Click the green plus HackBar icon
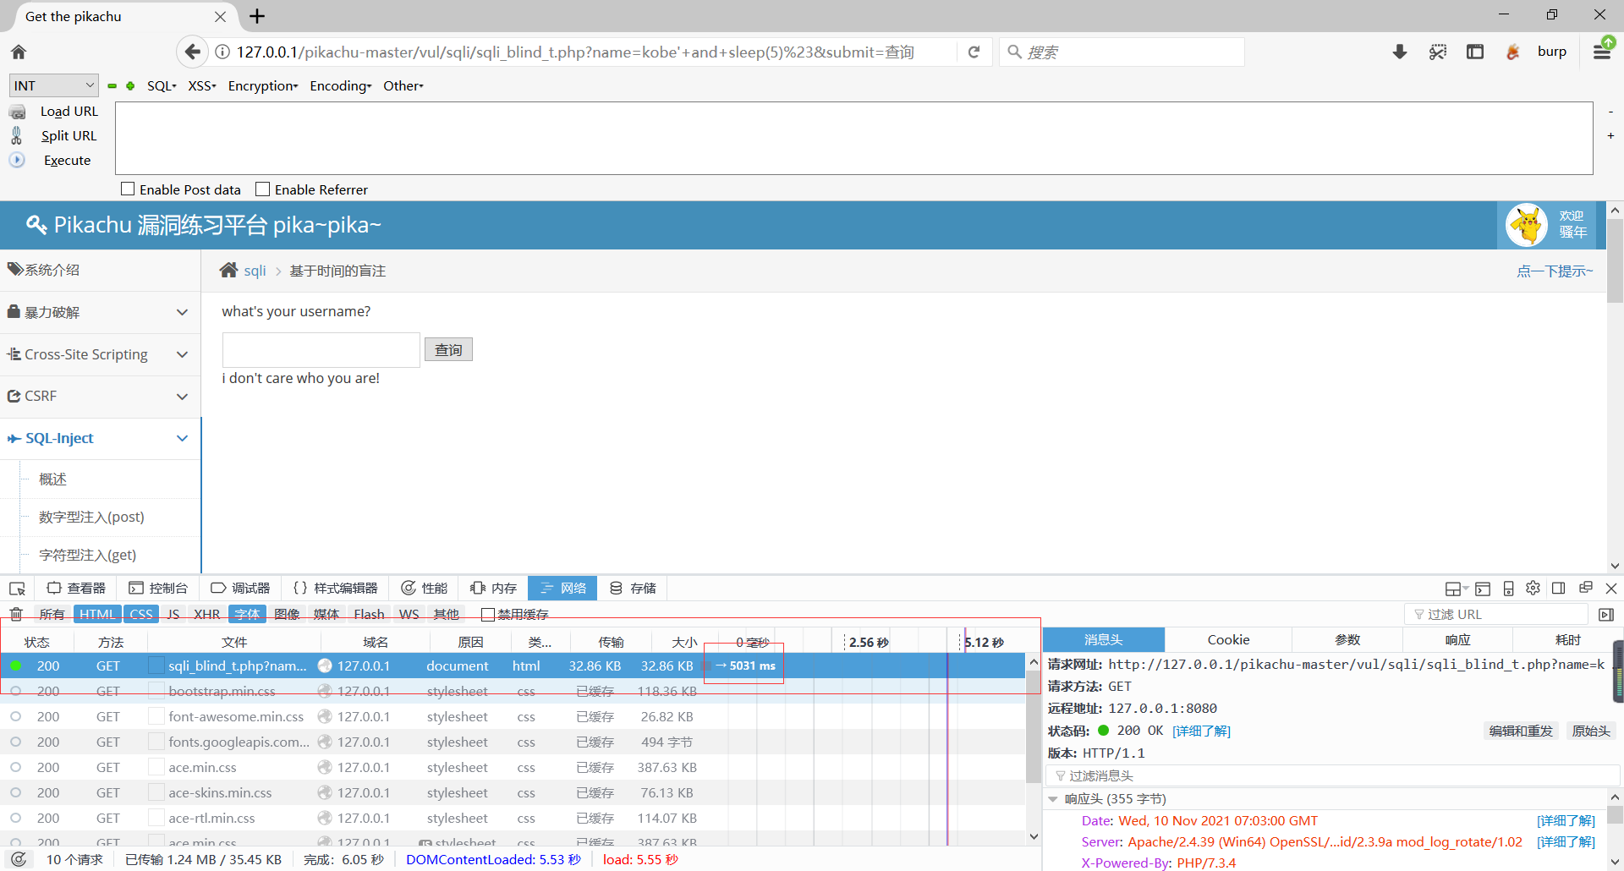This screenshot has width=1624, height=871. [130, 85]
